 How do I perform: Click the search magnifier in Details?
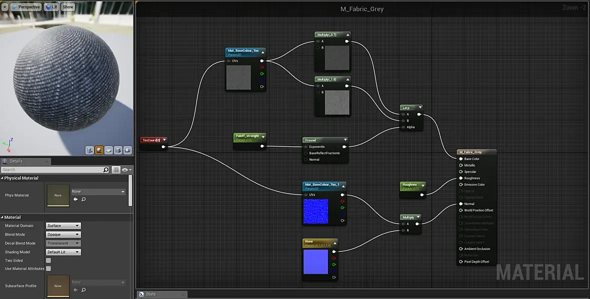click(105, 169)
